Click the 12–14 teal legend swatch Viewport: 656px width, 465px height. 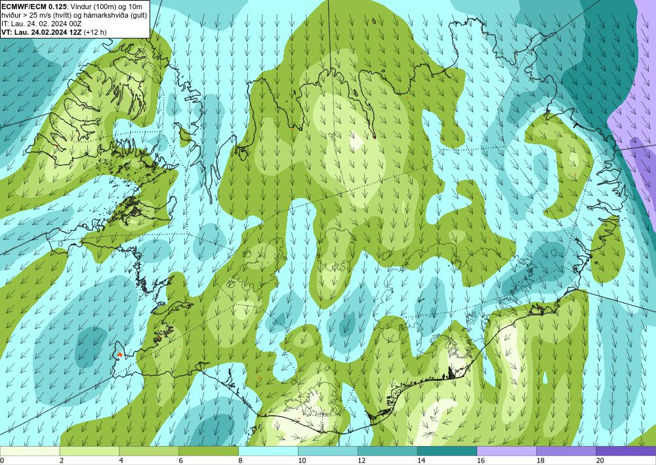tap(388, 451)
